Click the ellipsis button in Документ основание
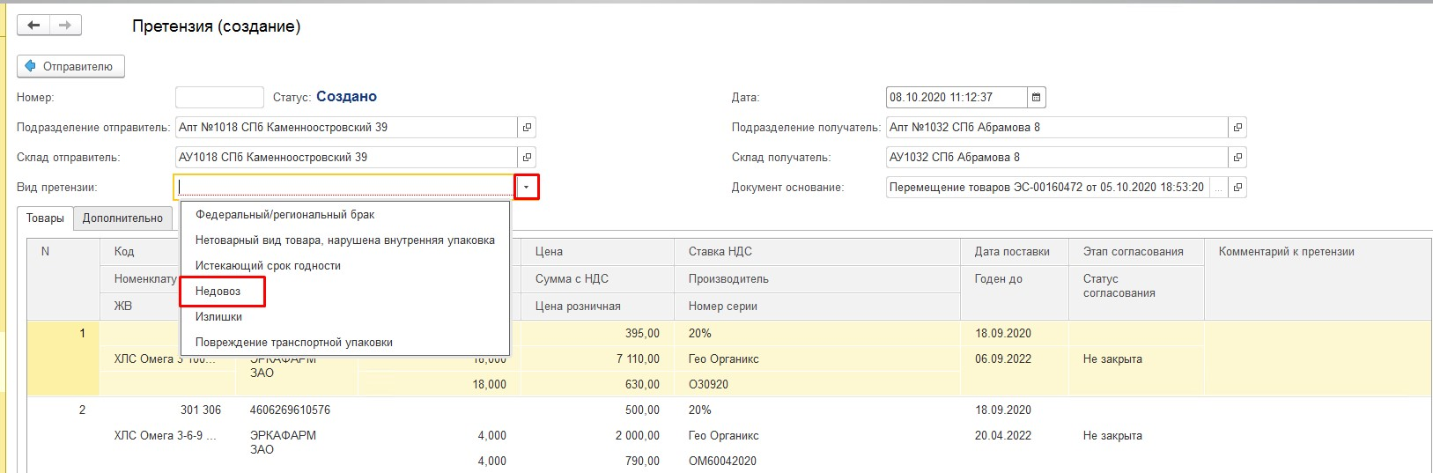1433x473 pixels. point(1218,188)
